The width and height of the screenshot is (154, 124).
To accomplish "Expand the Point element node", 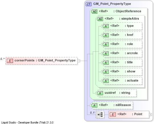I will click(x=151, y=115).
